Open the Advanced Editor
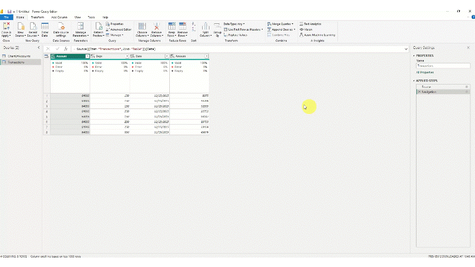The height and width of the screenshot is (267, 475). [117, 29]
